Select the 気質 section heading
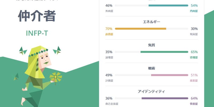214x107 pixels. point(151,45)
